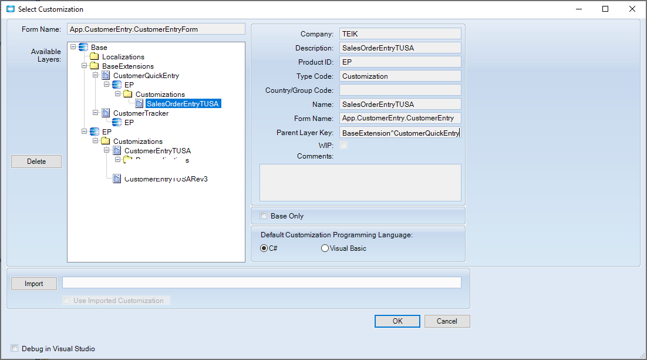Enable the Base Only checkbox
The width and height of the screenshot is (647, 360).
(x=263, y=216)
